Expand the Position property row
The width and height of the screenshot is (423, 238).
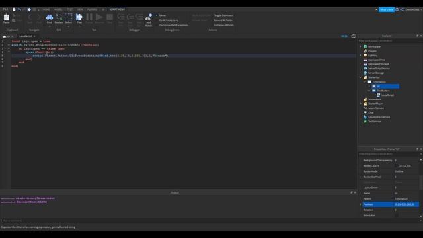pyautogui.click(x=360, y=204)
